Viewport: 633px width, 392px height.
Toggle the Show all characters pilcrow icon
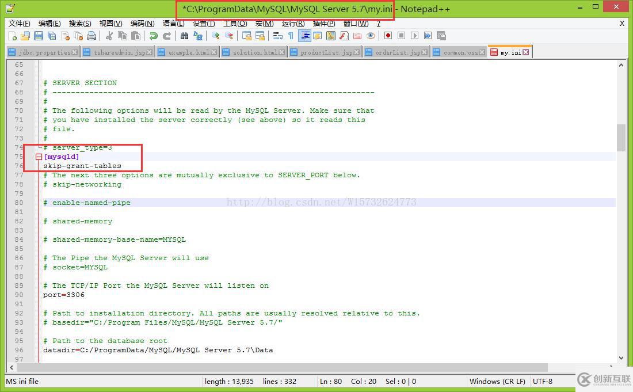(291, 36)
